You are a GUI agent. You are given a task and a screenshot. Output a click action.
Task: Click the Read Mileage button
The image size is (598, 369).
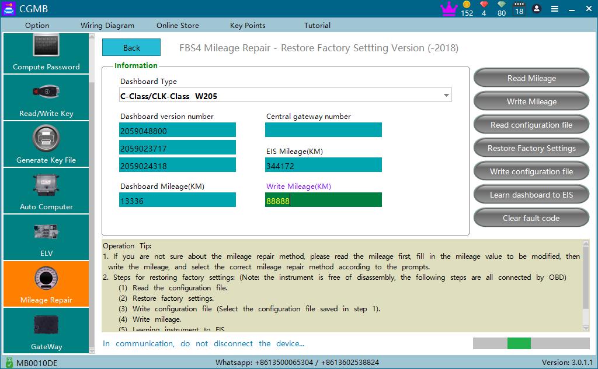coord(531,78)
